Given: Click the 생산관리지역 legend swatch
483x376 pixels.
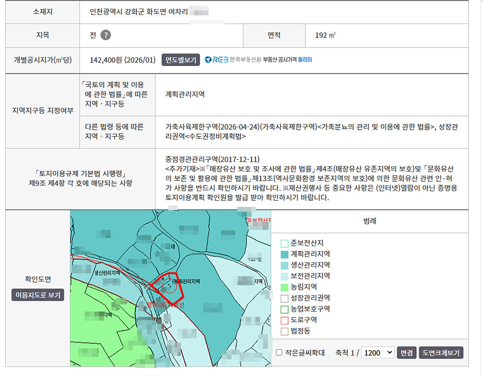Looking at the screenshot, I should tap(284, 266).
